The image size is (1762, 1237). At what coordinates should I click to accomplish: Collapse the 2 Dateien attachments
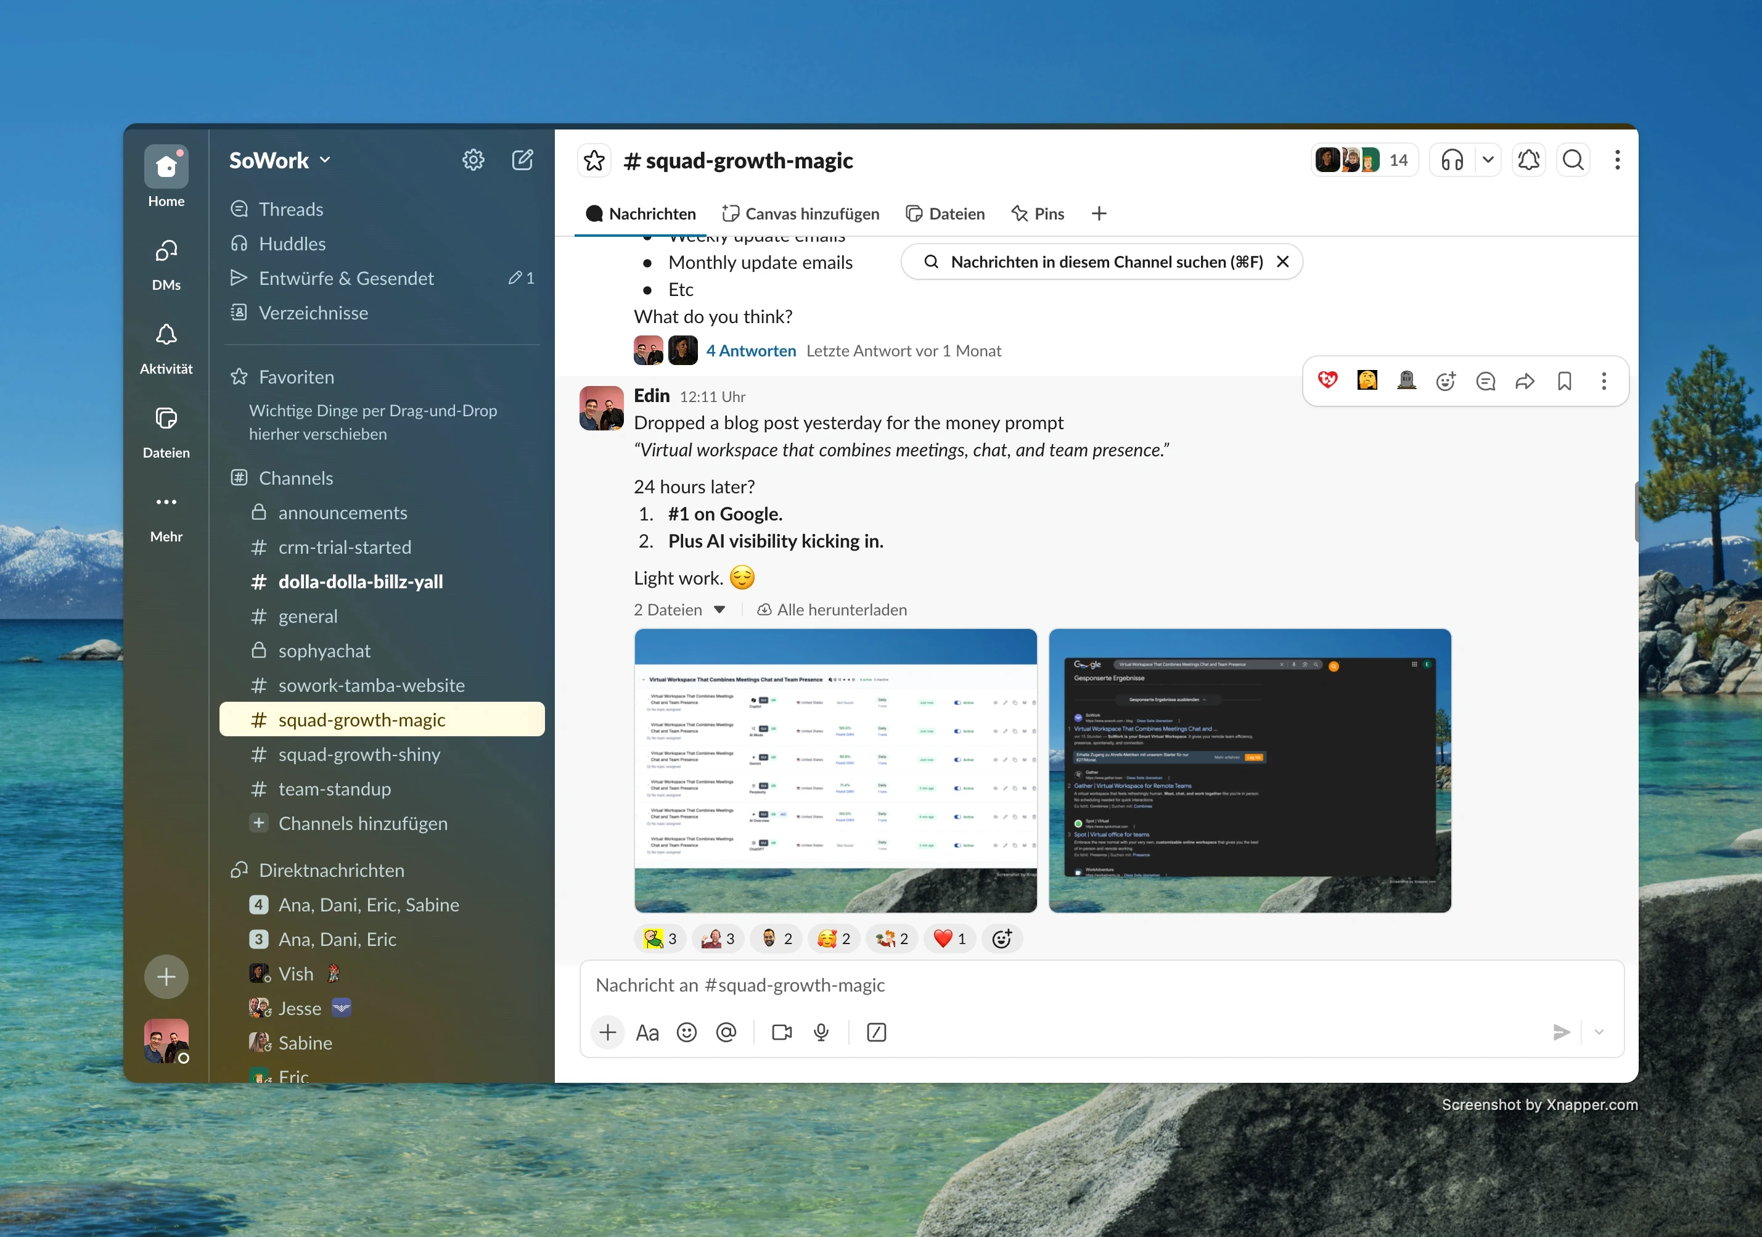point(679,609)
